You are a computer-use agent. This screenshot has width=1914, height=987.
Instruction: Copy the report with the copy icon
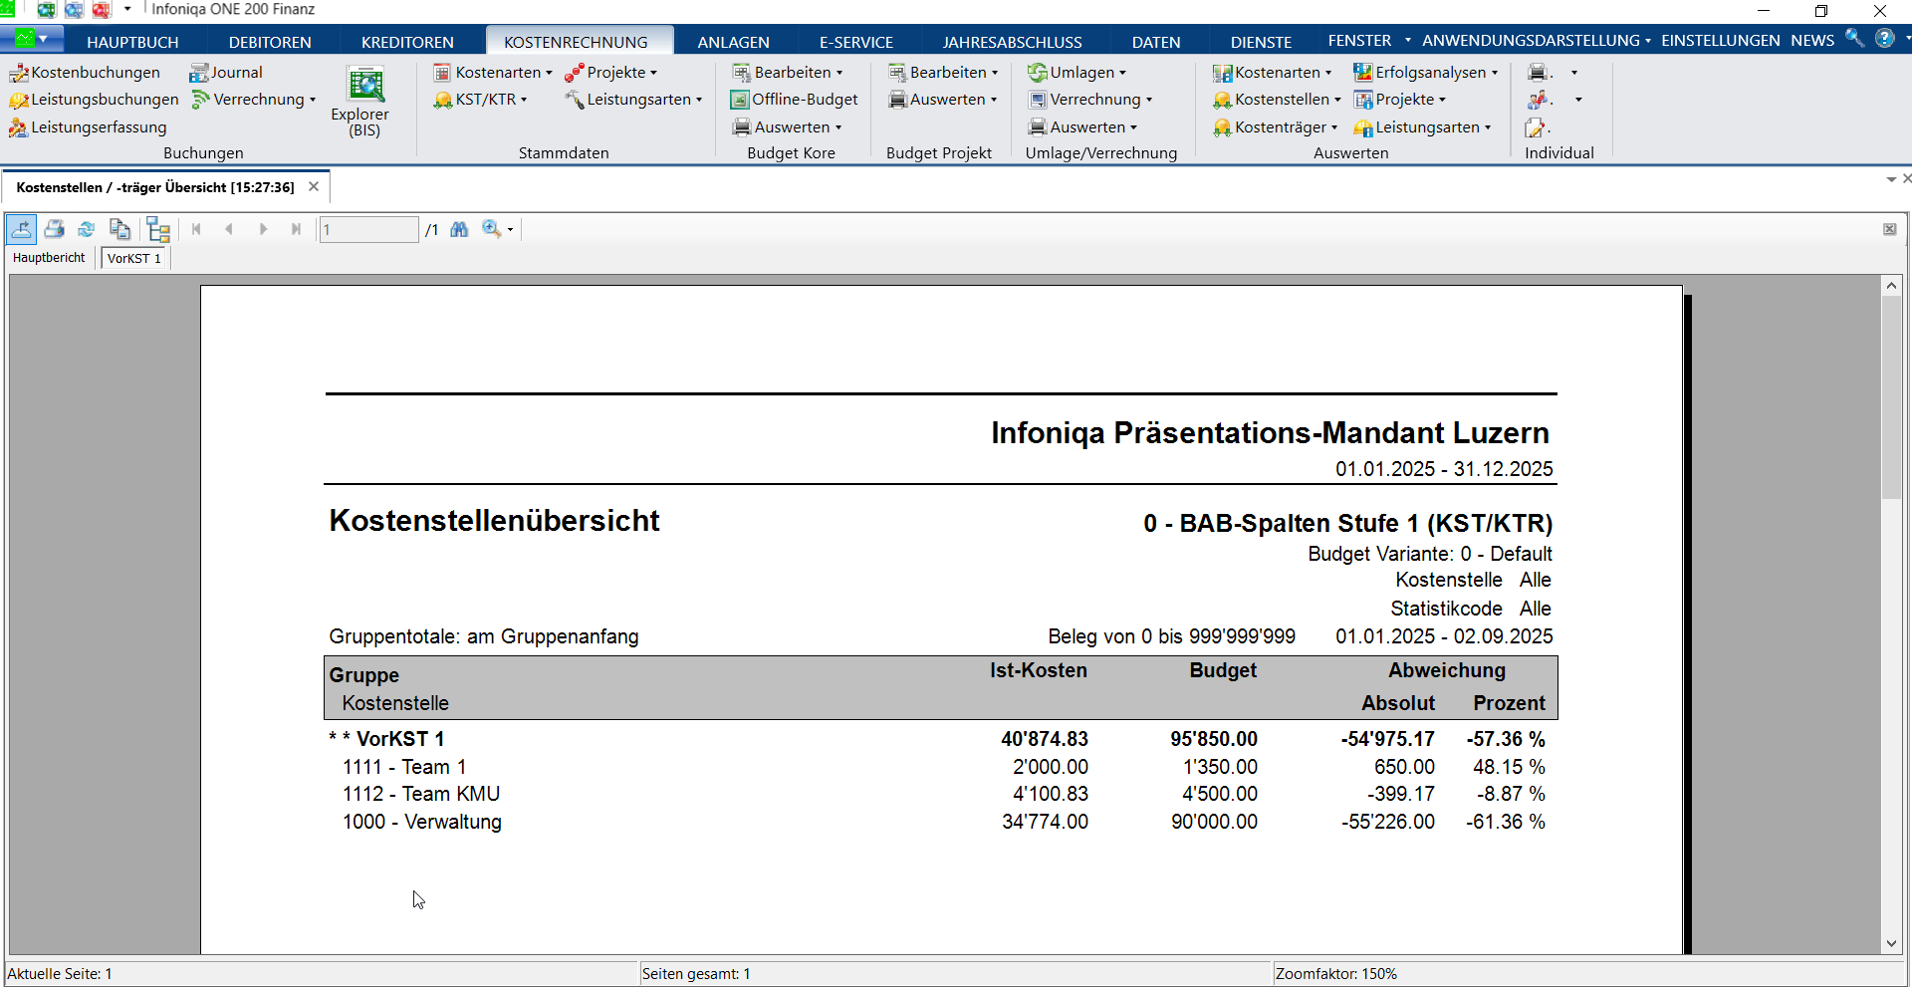tap(120, 230)
